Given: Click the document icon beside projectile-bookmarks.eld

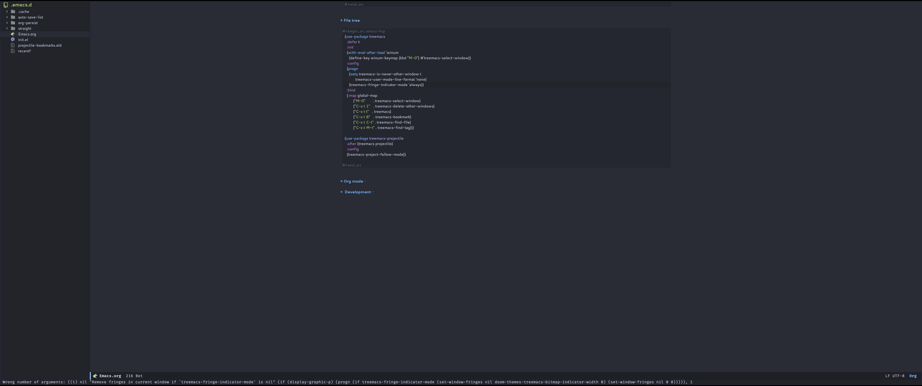Looking at the screenshot, I should click(13, 45).
